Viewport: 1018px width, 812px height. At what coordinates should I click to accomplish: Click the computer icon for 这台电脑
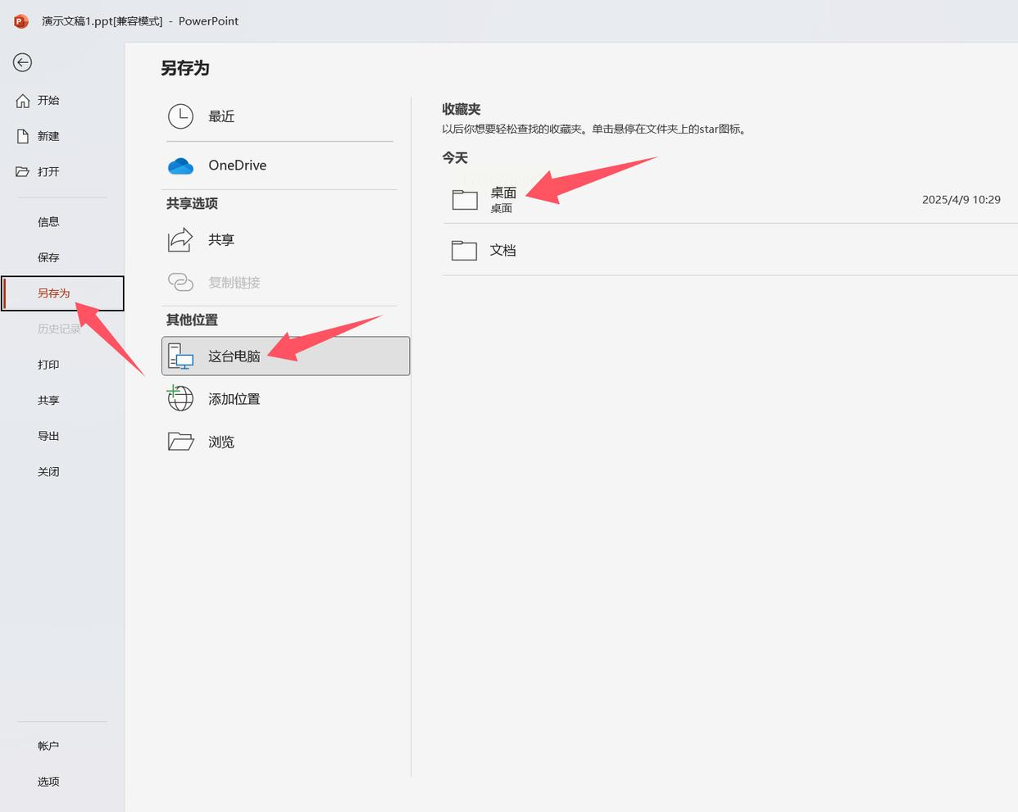coord(180,356)
